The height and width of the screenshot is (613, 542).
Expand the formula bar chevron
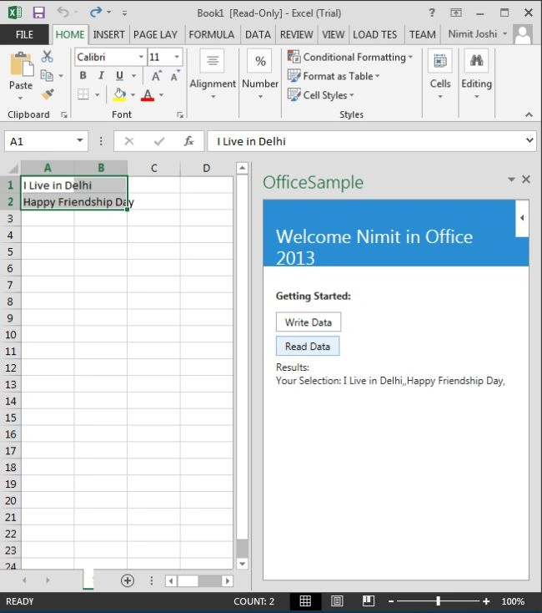tap(529, 140)
